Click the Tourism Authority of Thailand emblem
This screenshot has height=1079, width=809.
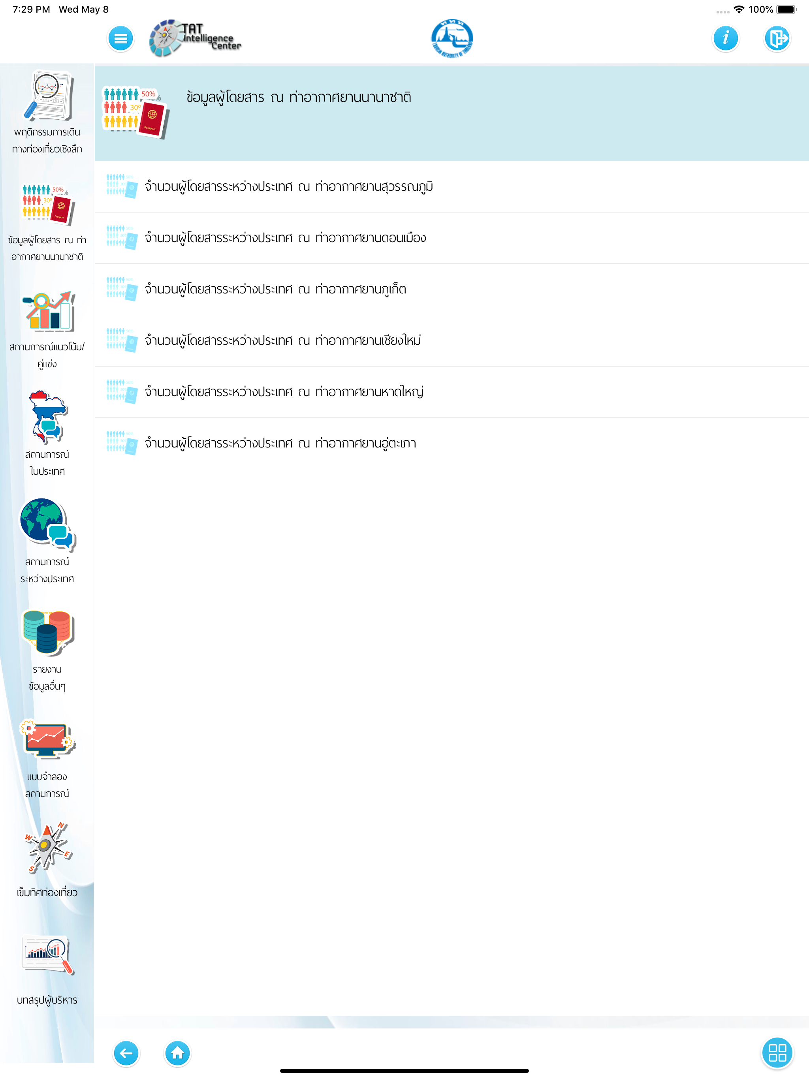coord(452,39)
